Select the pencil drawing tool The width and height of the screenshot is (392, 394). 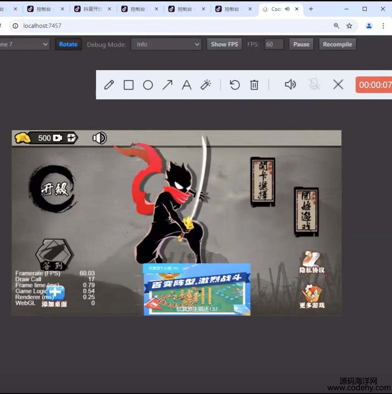tap(109, 85)
